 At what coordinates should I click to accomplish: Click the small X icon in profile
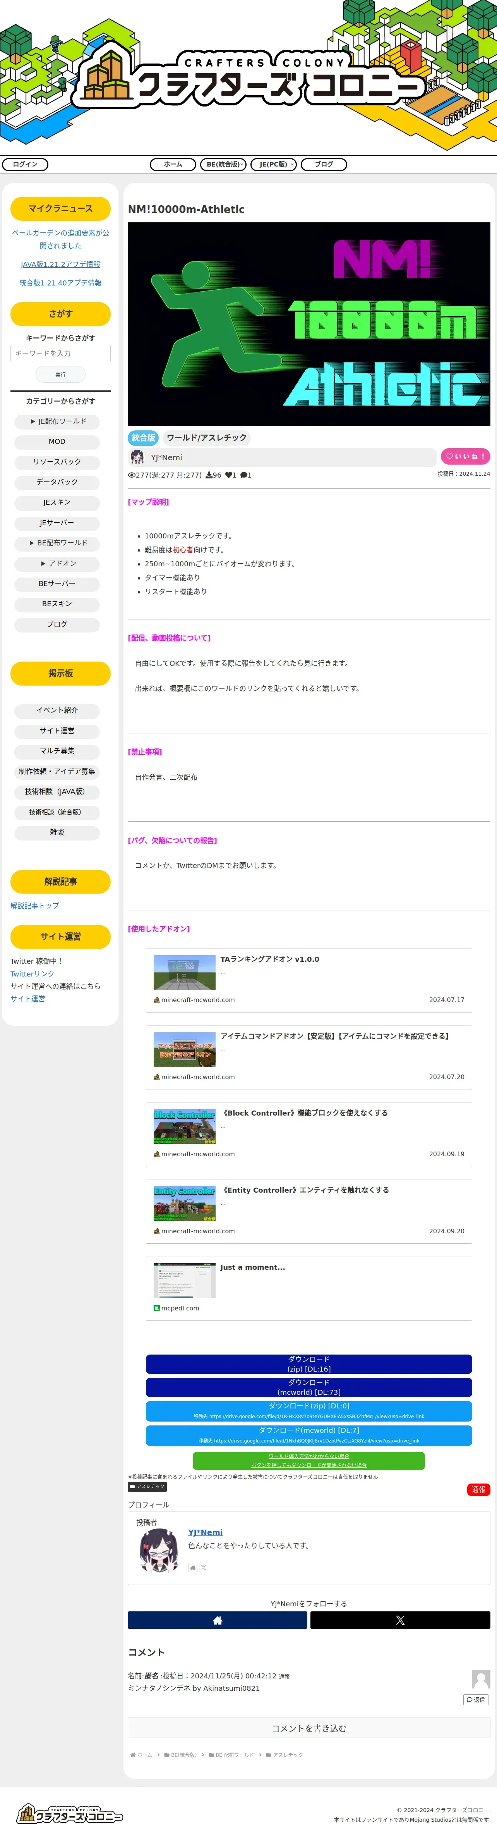[204, 1567]
